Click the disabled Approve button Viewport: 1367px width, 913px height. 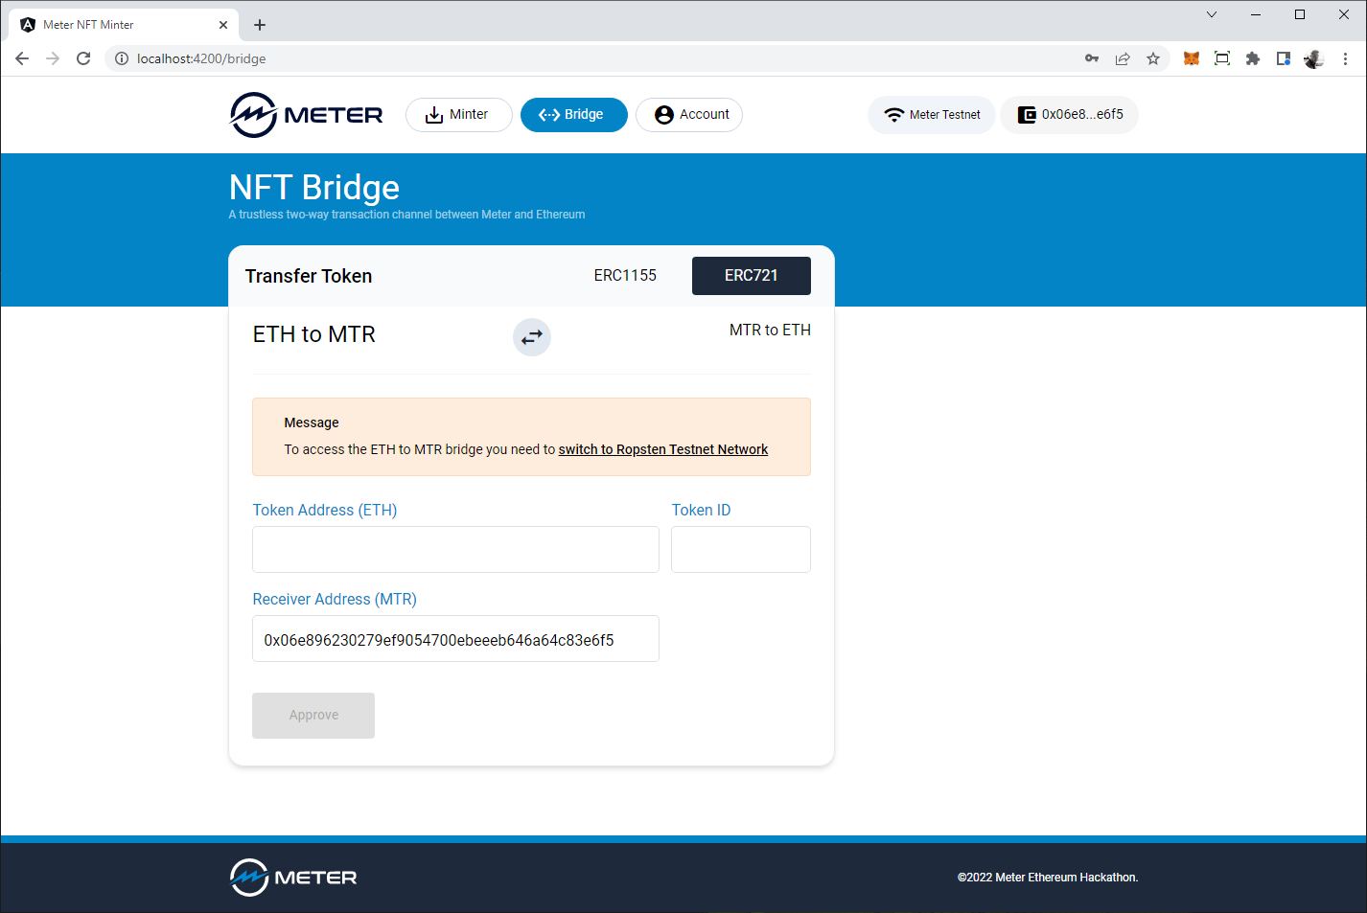point(313,716)
